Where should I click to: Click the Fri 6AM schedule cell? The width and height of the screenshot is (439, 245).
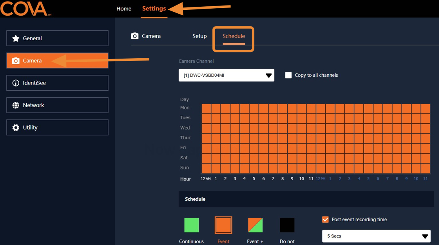(263, 148)
